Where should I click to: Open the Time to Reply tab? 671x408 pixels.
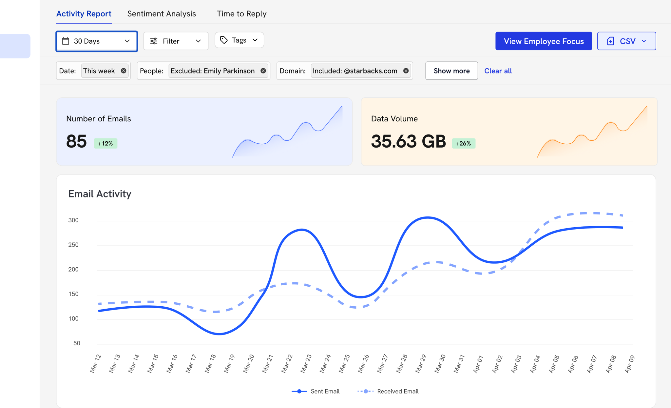(x=241, y=14)
